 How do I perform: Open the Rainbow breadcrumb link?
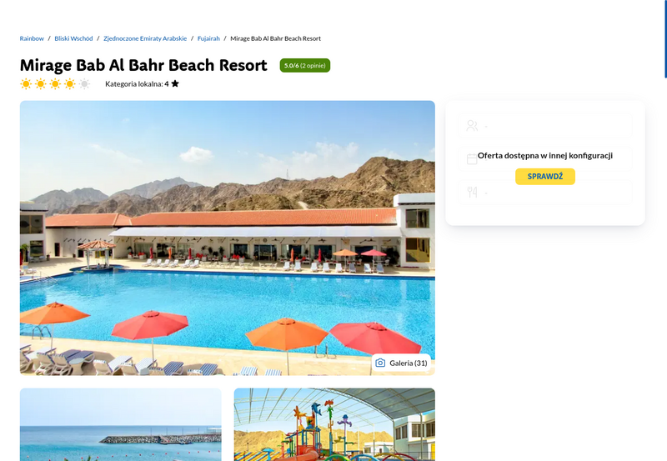pos(32,38)
